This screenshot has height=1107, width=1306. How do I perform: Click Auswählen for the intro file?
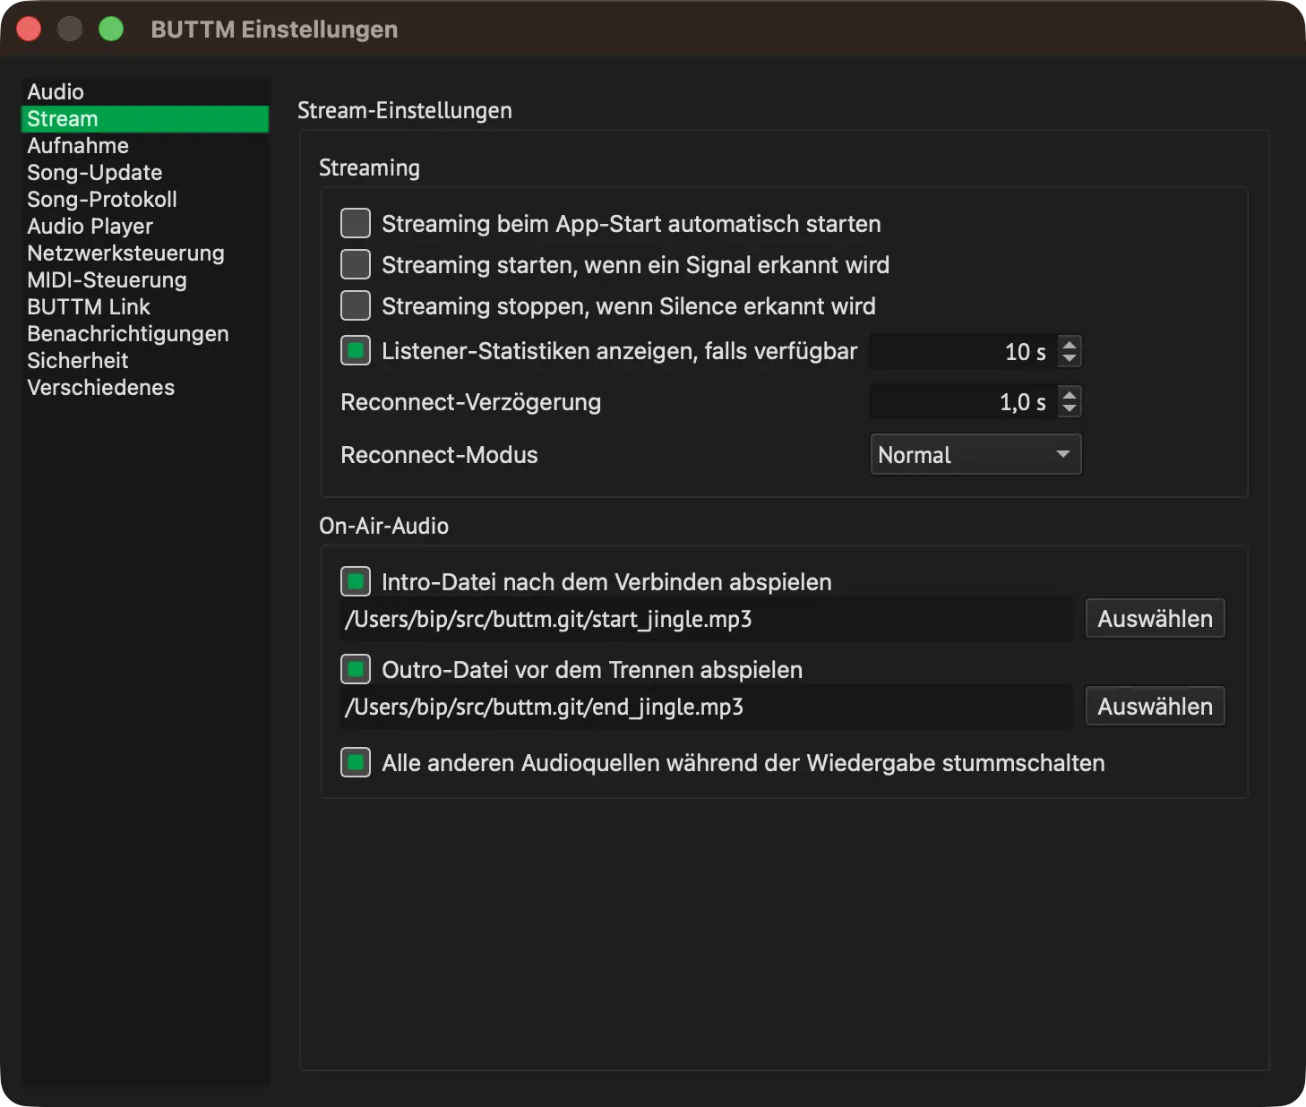1155,618
